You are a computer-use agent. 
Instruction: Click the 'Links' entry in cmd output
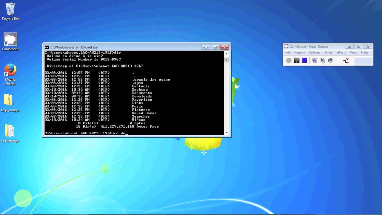pyautogui.click(x=137, y=103)
